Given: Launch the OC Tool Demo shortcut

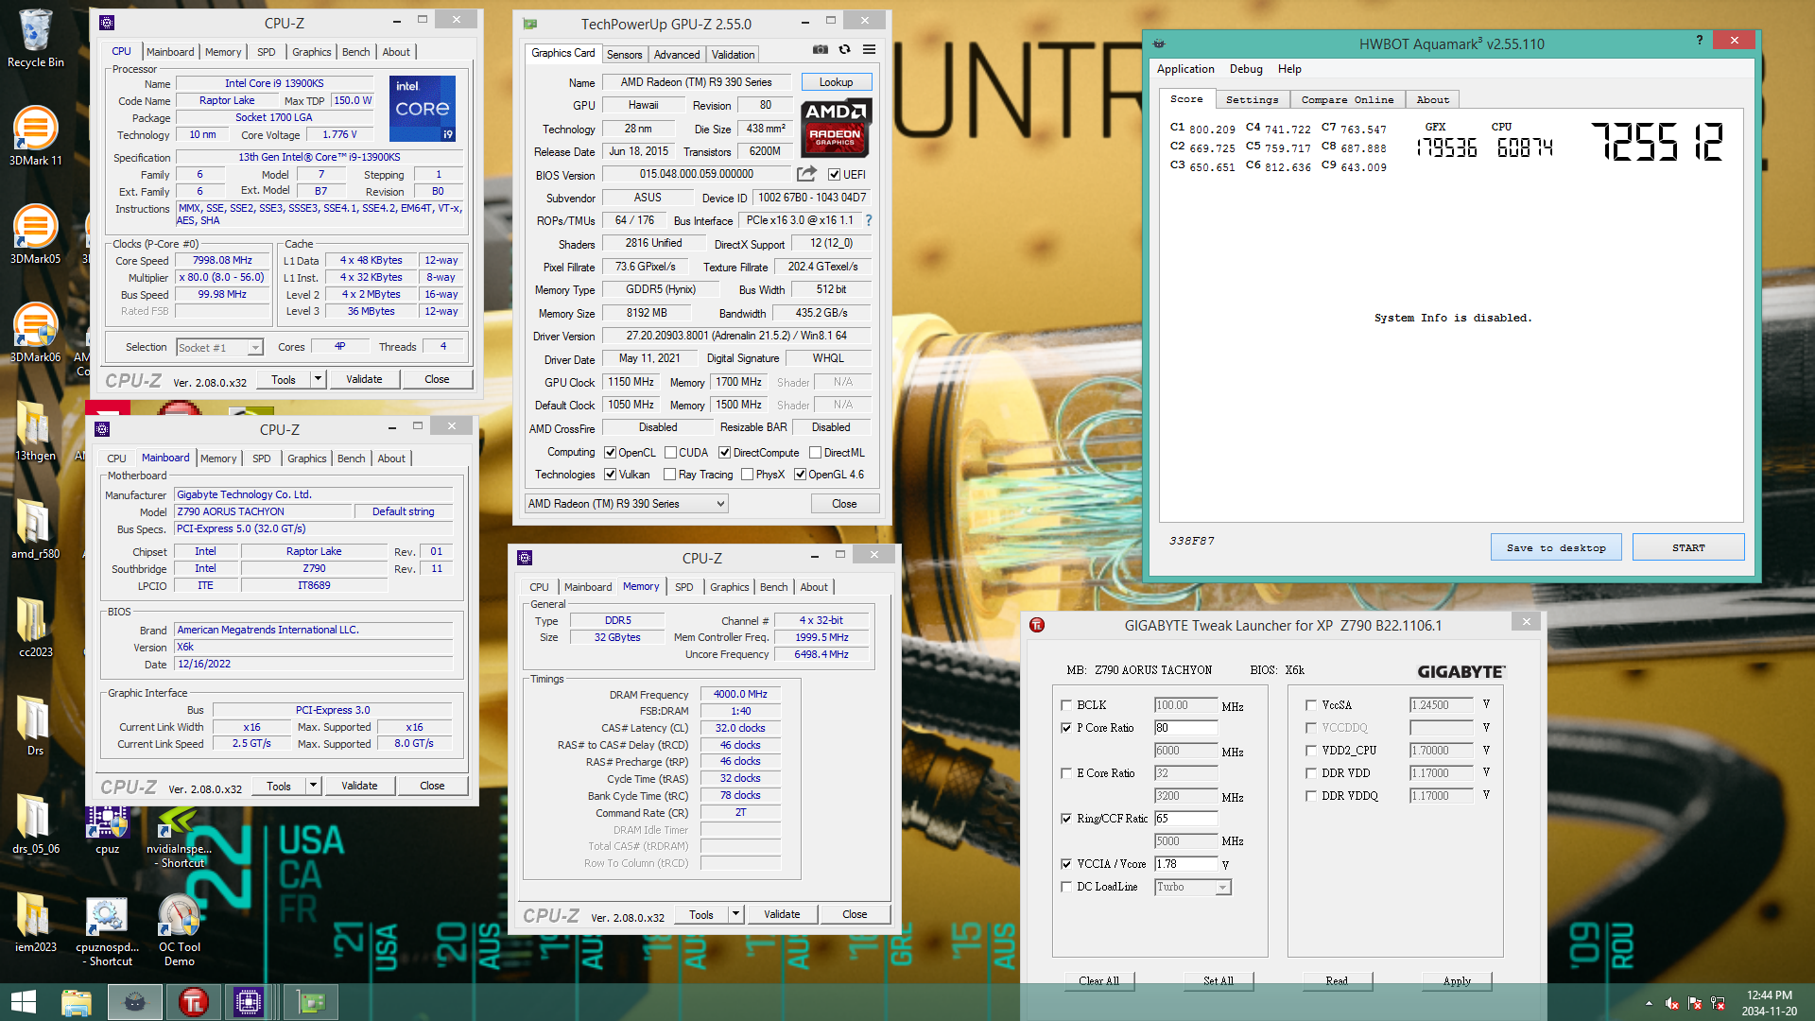Looking at the screenshot, I should (x=179, y=931).
